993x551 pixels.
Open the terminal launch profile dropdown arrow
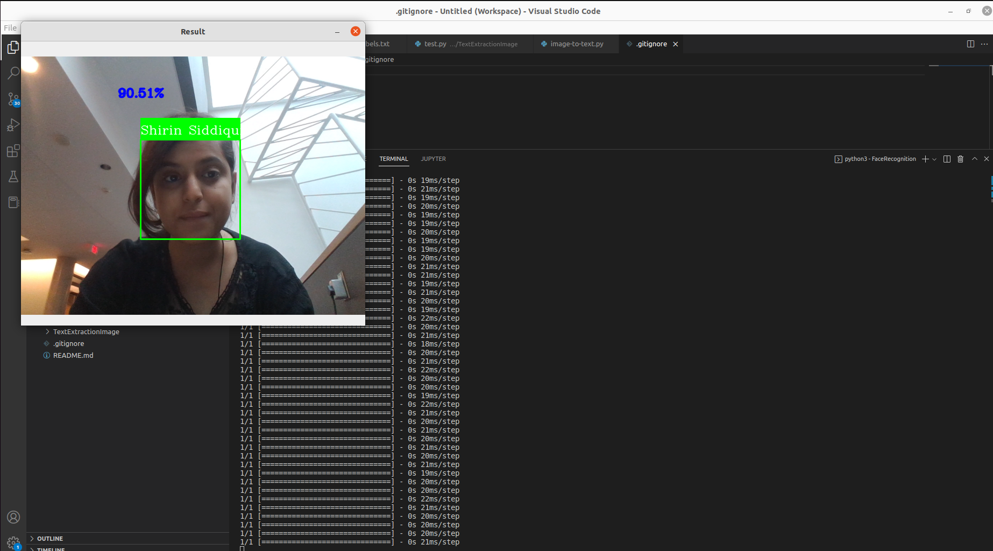(934, 159)
